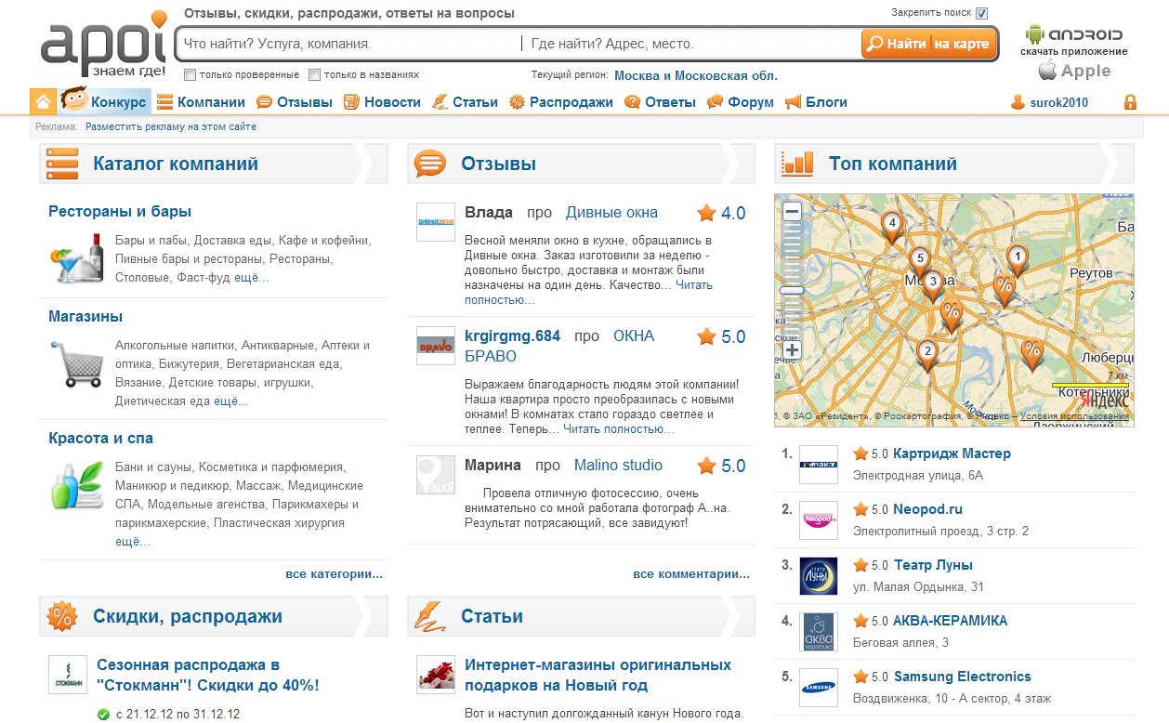This screenshot has height=723, width=1169.
Task: Open the Новости menu item
Action: (x=382, y=102)
